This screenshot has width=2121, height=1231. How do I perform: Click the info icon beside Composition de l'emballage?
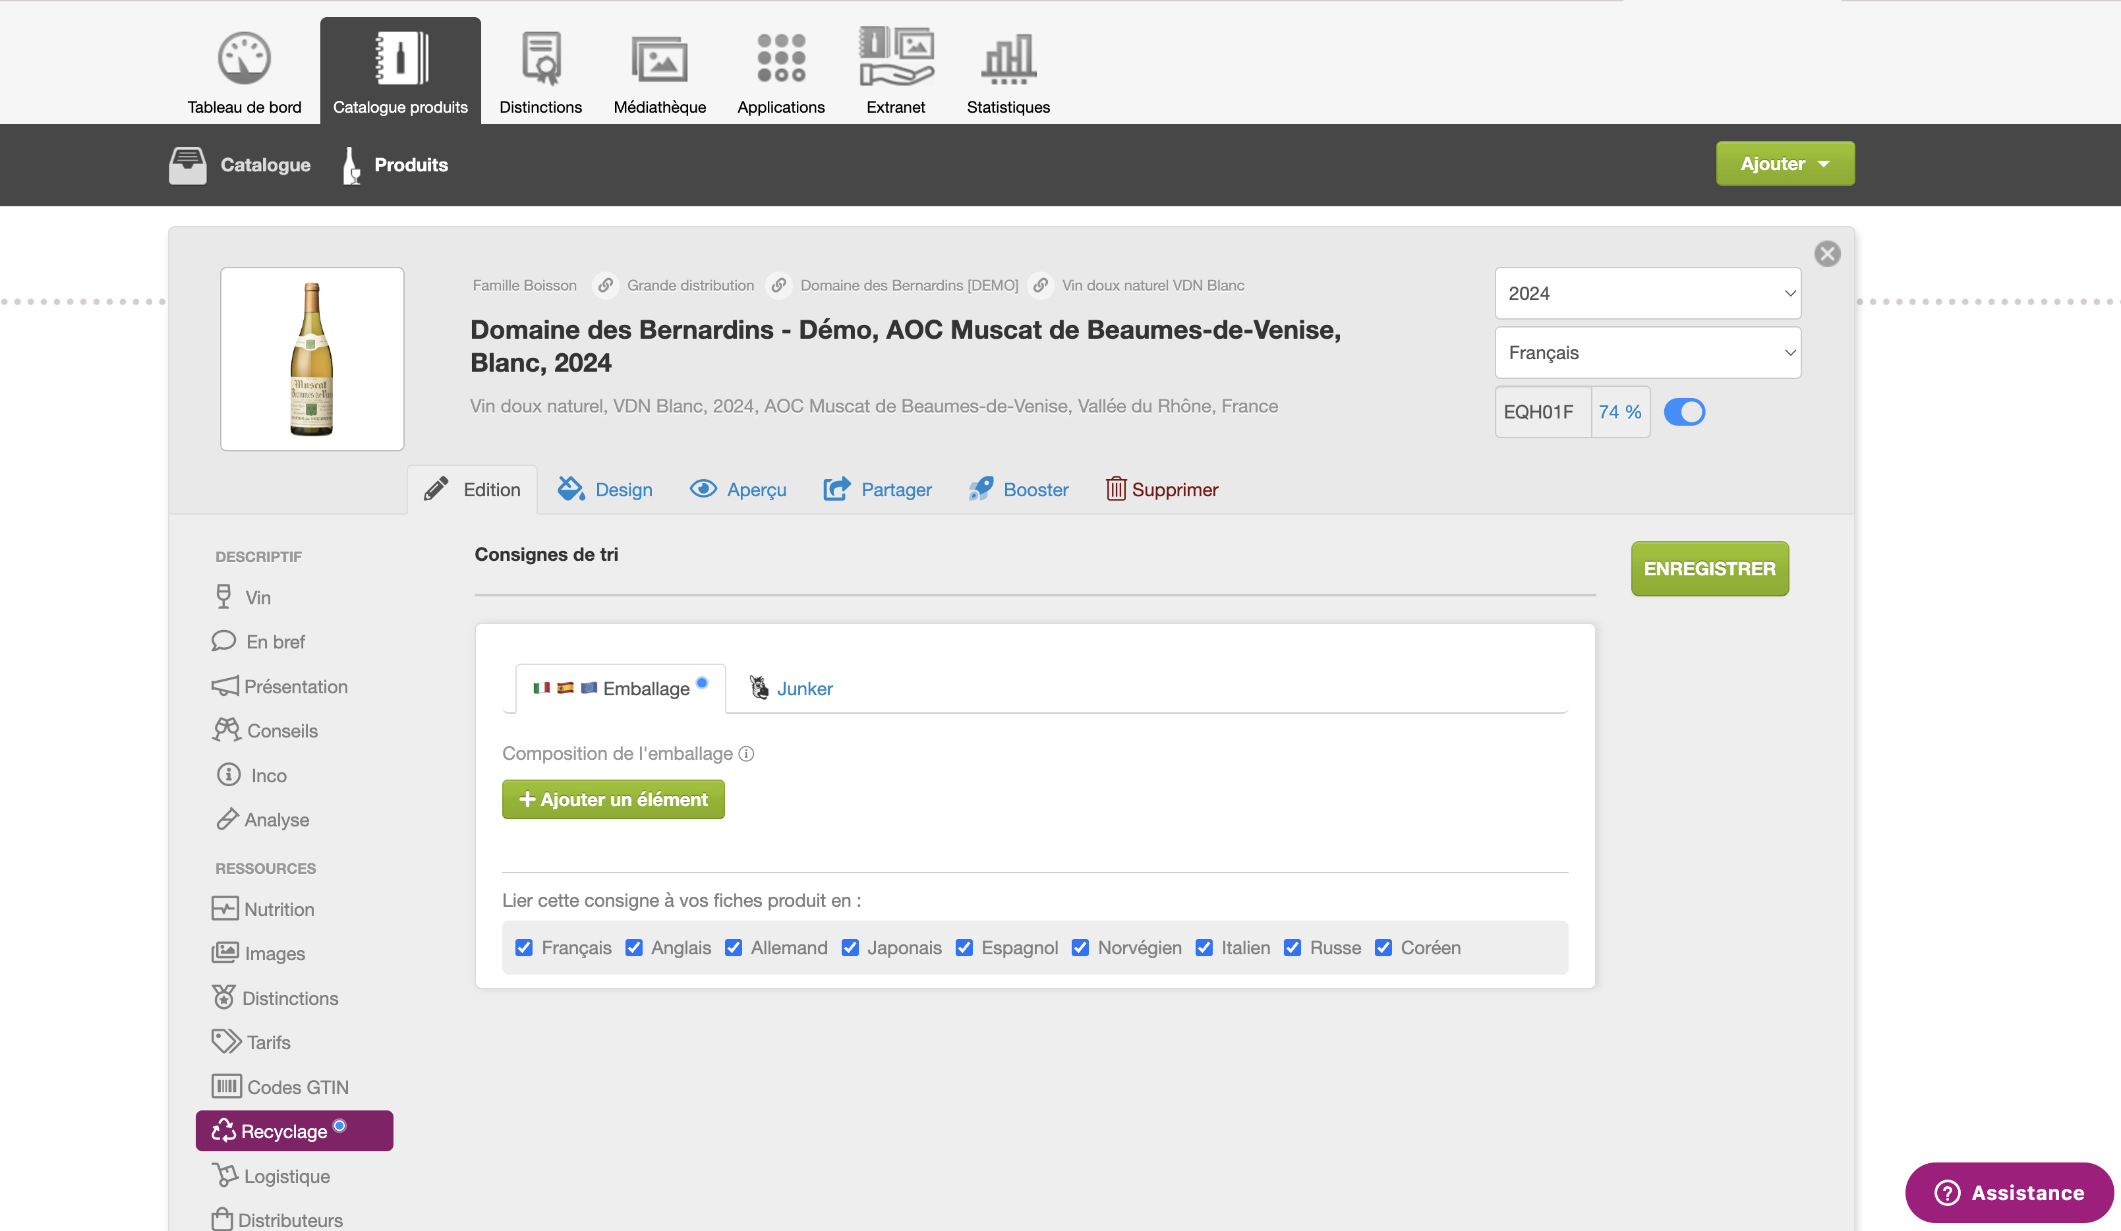[x=745, y=754]
